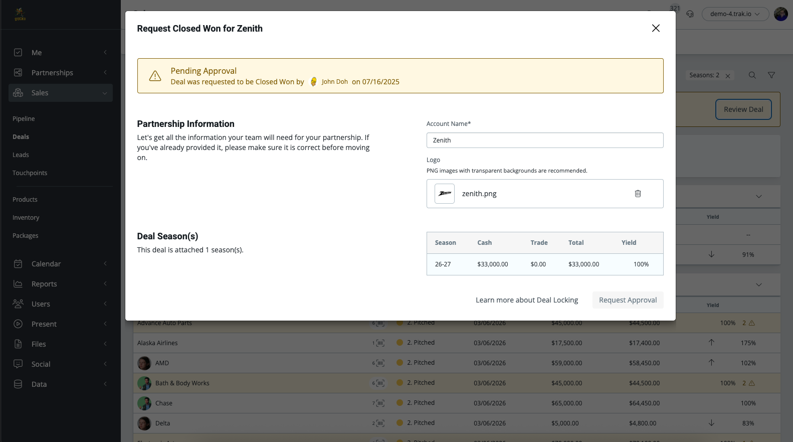Expand the Me menu chevron

click(x=105, y=53)
